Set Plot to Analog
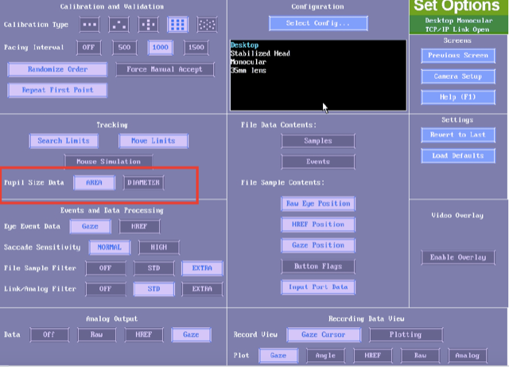This screenshot has width=509, height=367. click(x=468, y=356)
